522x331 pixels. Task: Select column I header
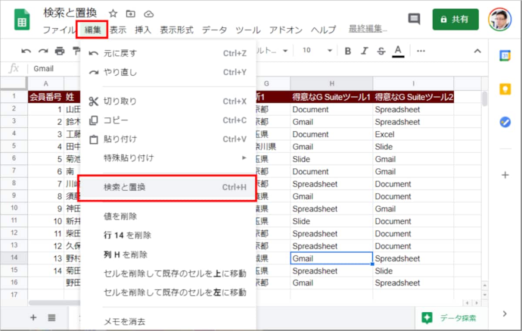tap(413, 84)
